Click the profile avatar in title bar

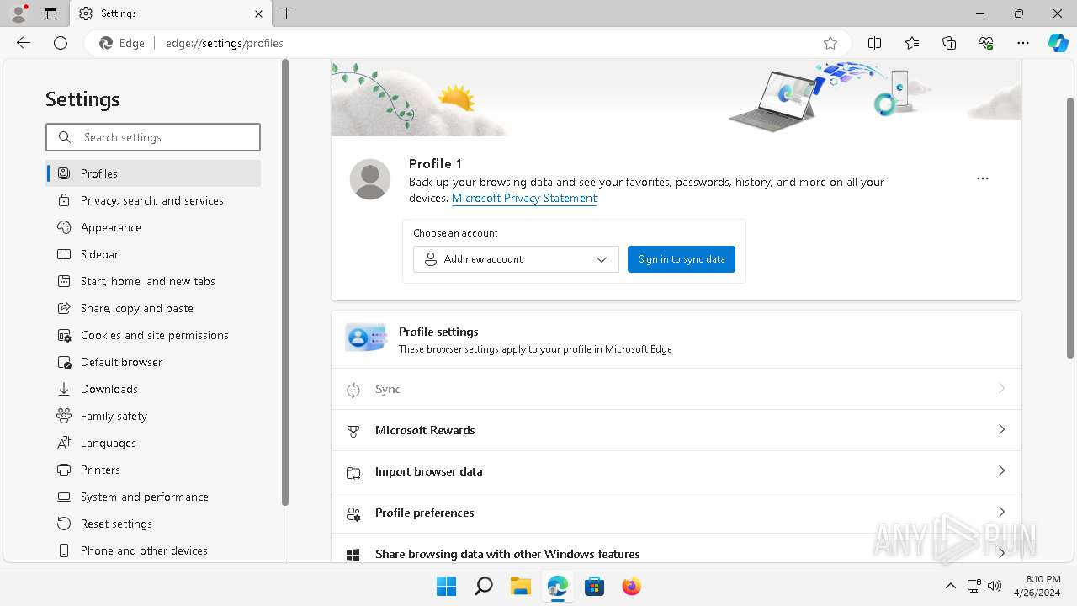click(x=19, y=13)
